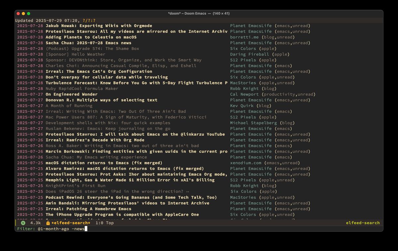Image resolution: width=398 pixels, height=251 pixels.
Task: Click the elfeed-search major mode label at right
Action: [363, 223]
